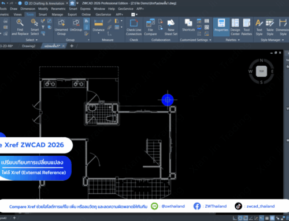Open the Window menu

(99, 9)
